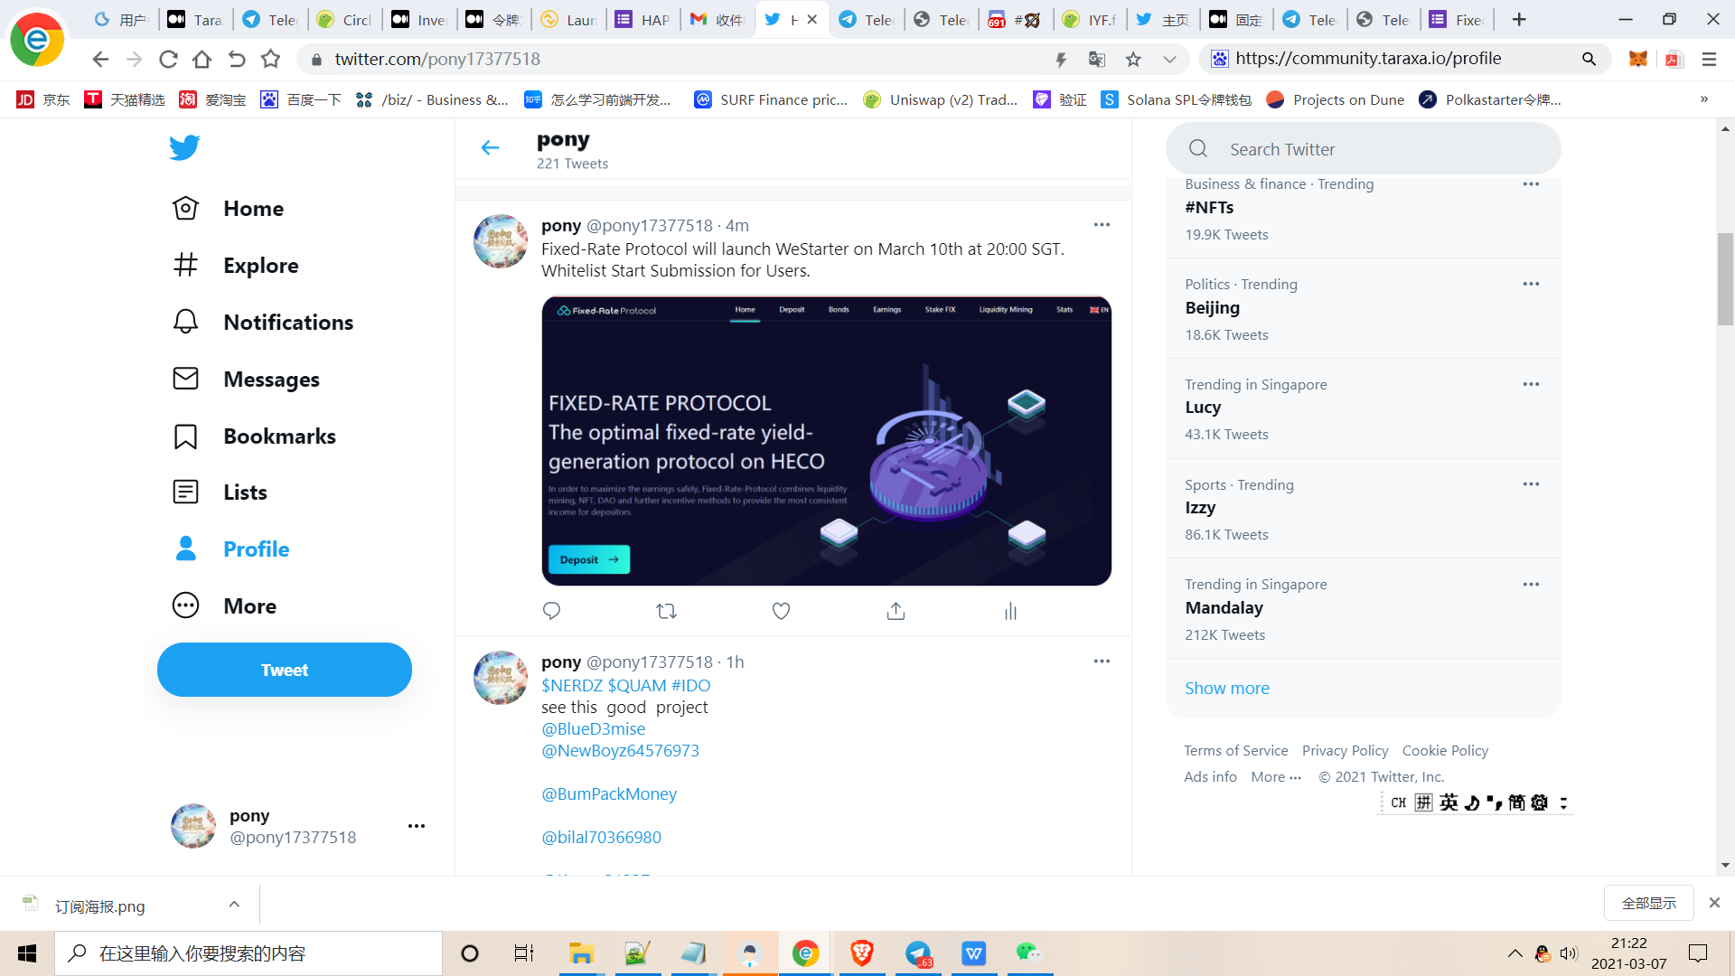Click the blue Tweet button

(x=285, y=670)
